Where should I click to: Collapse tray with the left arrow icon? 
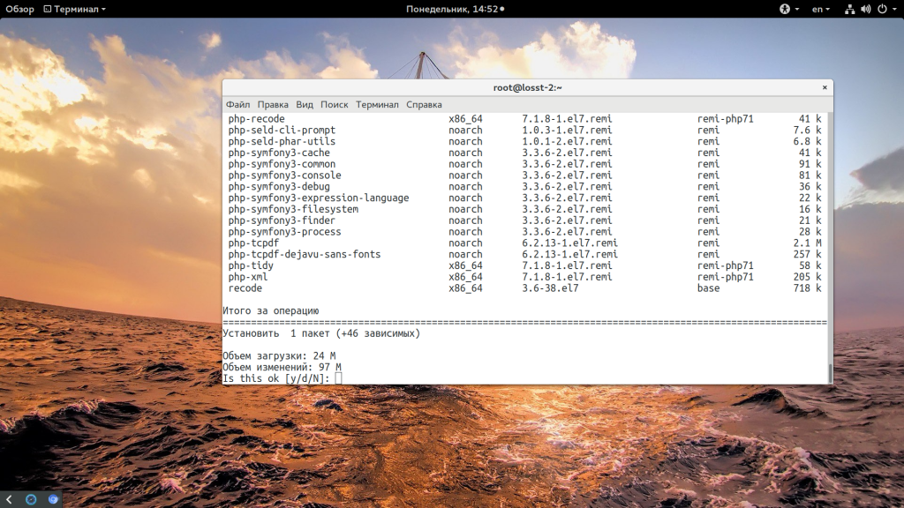coord(10,499)
